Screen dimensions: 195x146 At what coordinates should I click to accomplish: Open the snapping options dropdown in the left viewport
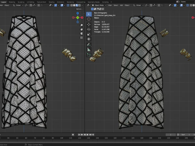pyautogui.click(x=35, y=5)
